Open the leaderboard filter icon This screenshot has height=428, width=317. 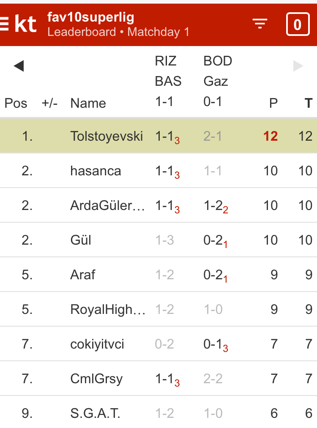coord(260,24)
